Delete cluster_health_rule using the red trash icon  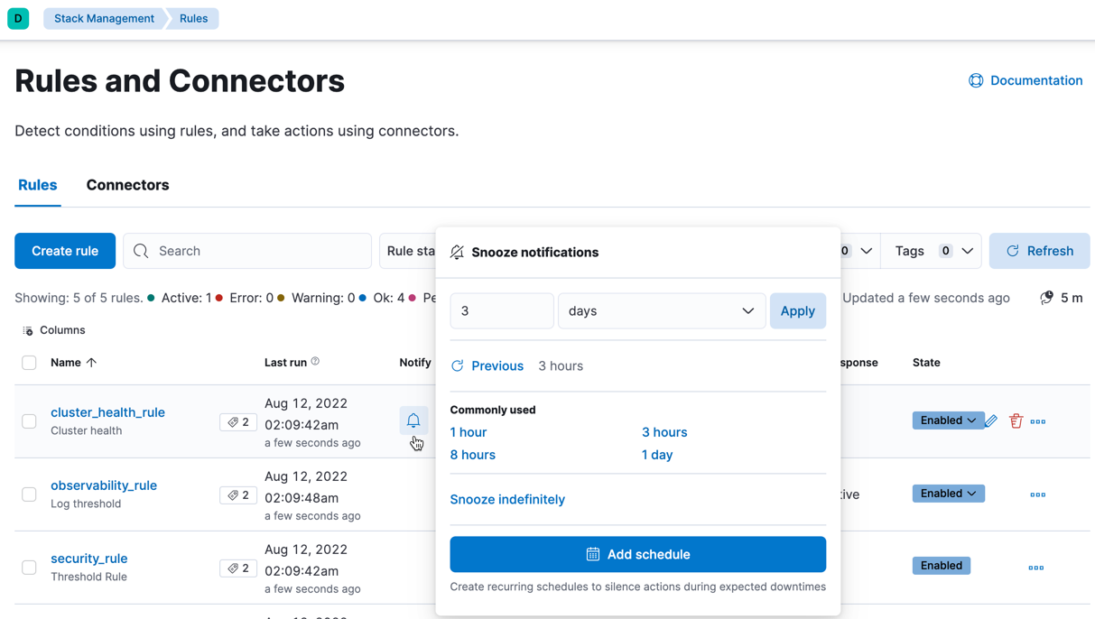click(1016, 420)
